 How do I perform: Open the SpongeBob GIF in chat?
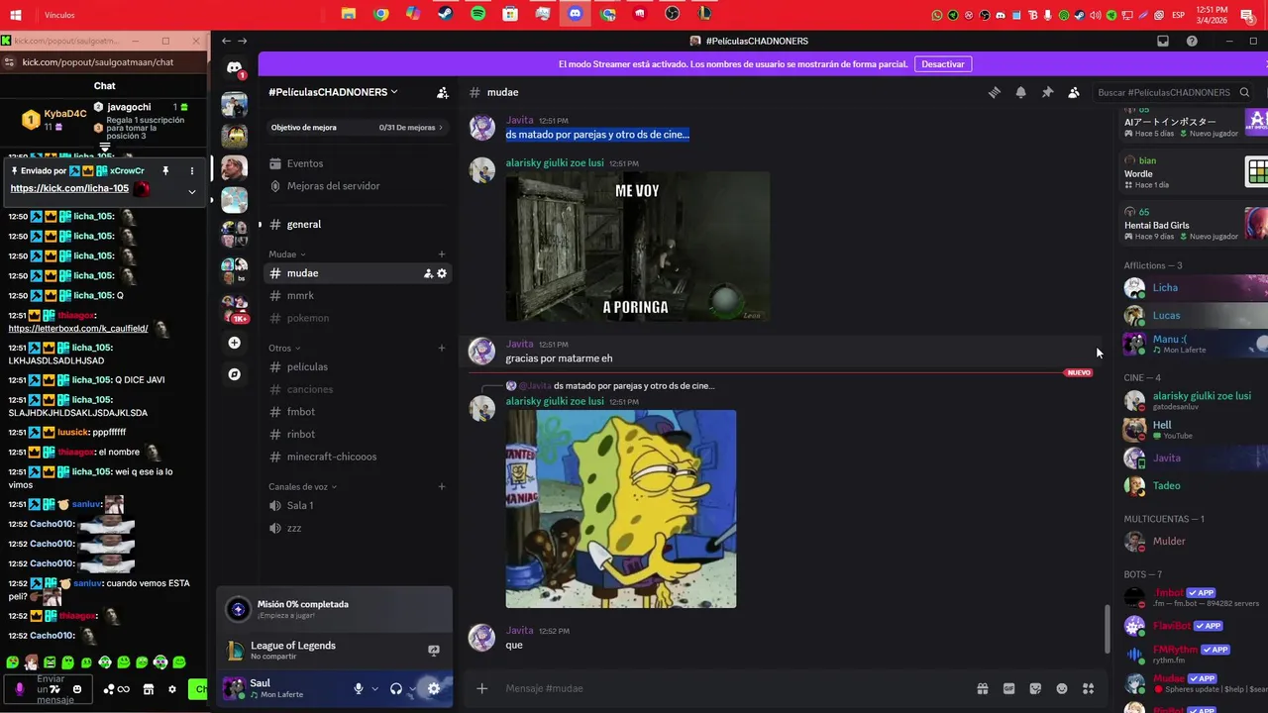click(621, 509)
